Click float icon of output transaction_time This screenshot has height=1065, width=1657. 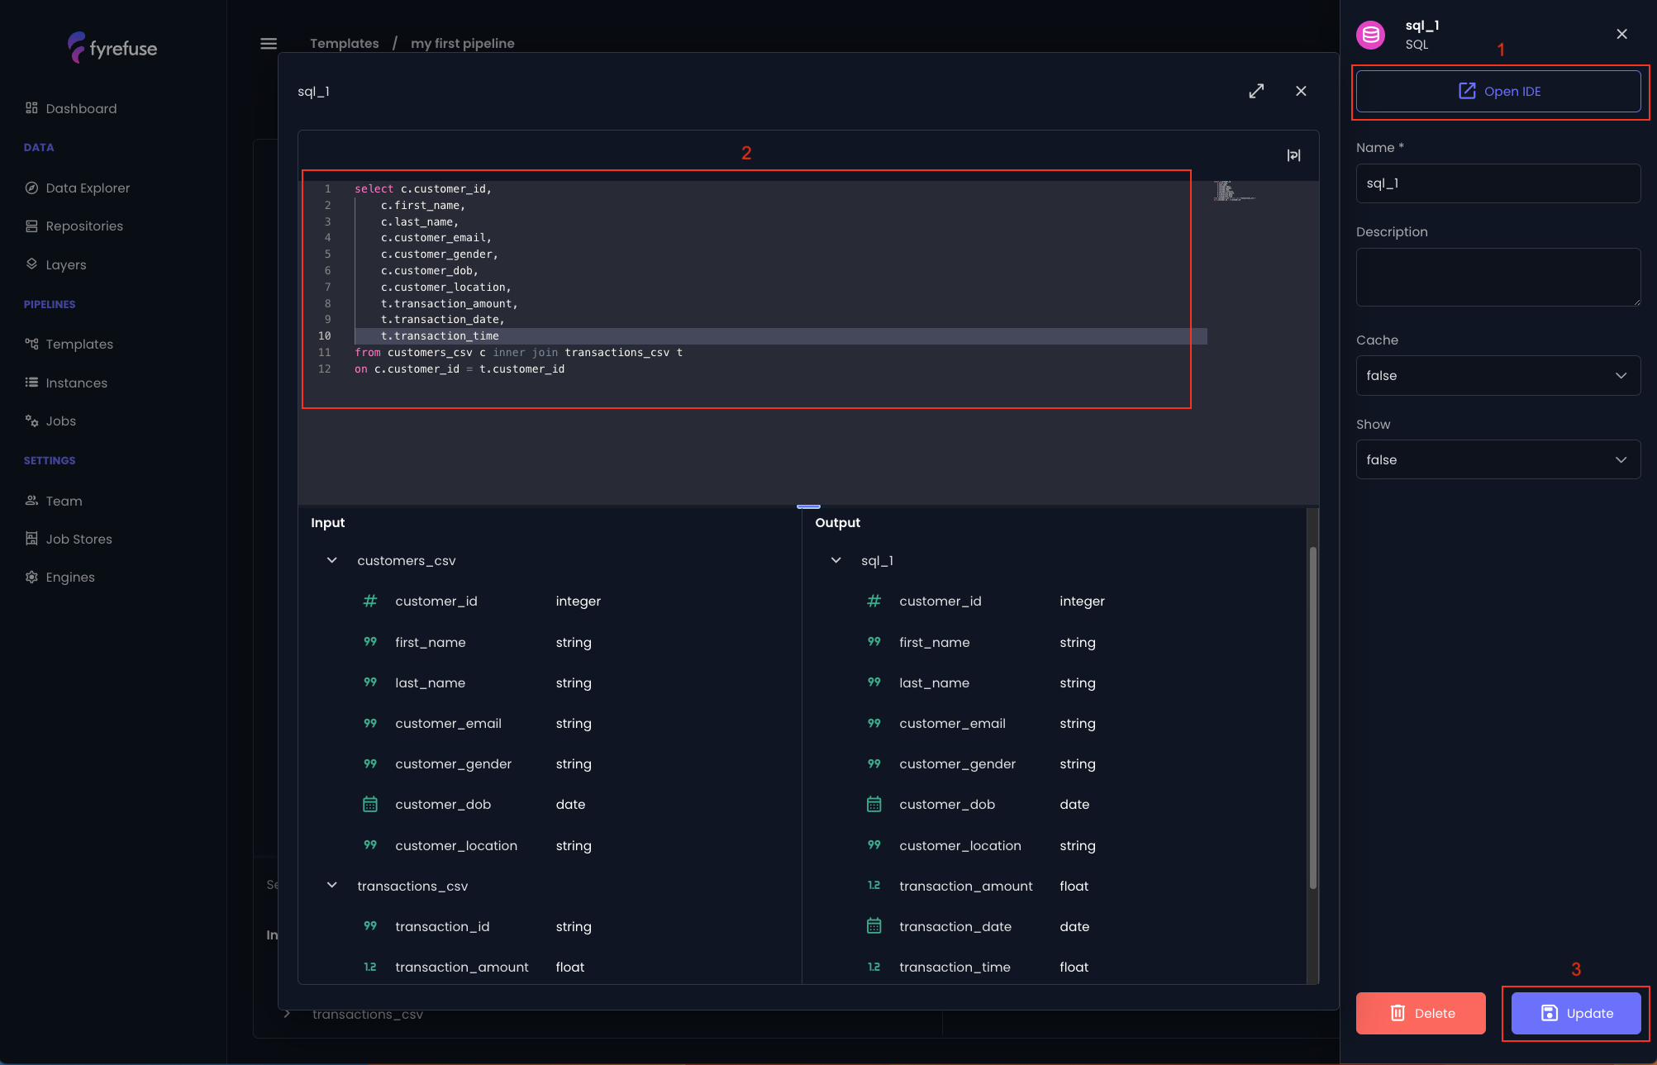[874, 967]
